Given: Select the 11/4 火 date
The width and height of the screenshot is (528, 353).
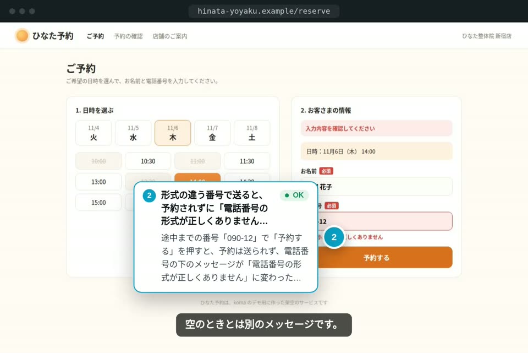Looking at the screenshot, I should [94, 133].
